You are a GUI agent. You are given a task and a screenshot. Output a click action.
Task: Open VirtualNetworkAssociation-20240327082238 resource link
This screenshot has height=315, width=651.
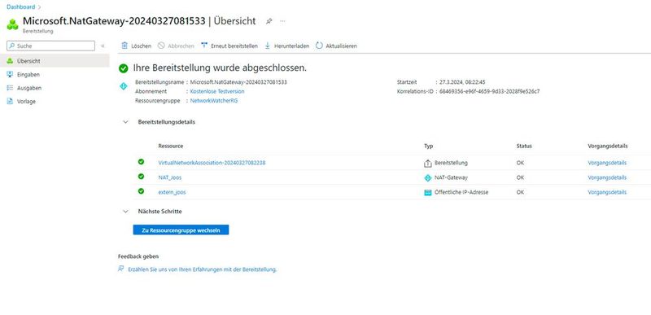point(212,163)
